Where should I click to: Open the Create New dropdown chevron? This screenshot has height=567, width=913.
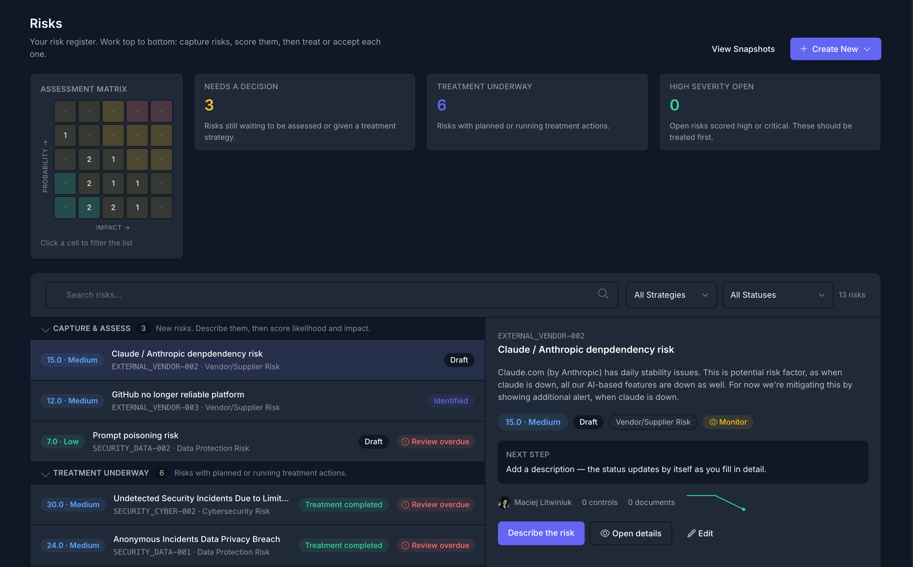867,49
